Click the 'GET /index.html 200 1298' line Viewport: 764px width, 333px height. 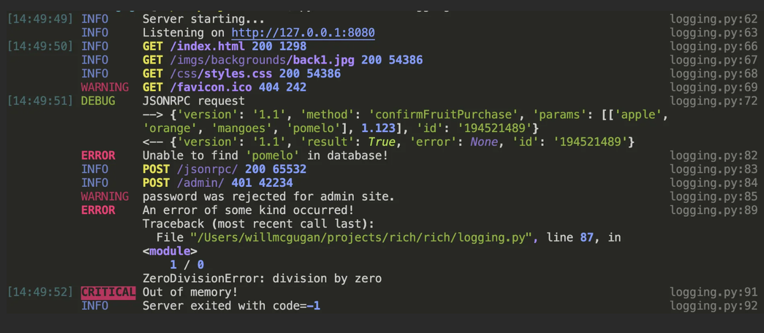click(225, 46)
